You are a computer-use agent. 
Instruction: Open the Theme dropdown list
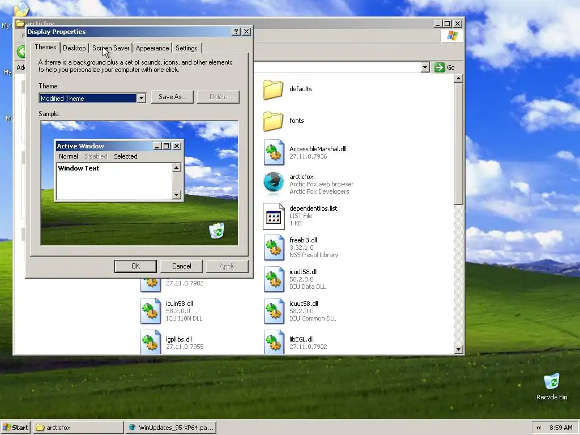[x=141, y=98]
